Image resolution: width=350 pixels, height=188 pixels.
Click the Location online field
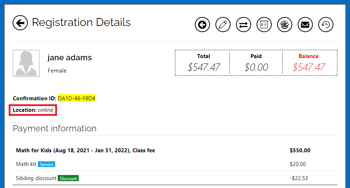(33, 110)
